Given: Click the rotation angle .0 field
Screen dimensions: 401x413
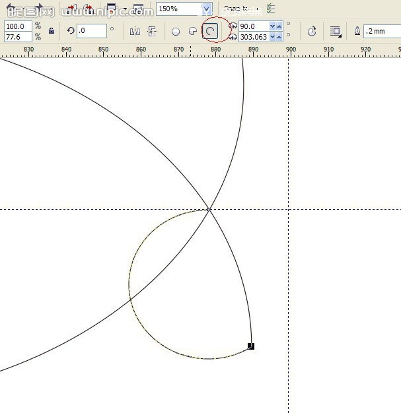Looking at the screenshot, I should 92,31.
